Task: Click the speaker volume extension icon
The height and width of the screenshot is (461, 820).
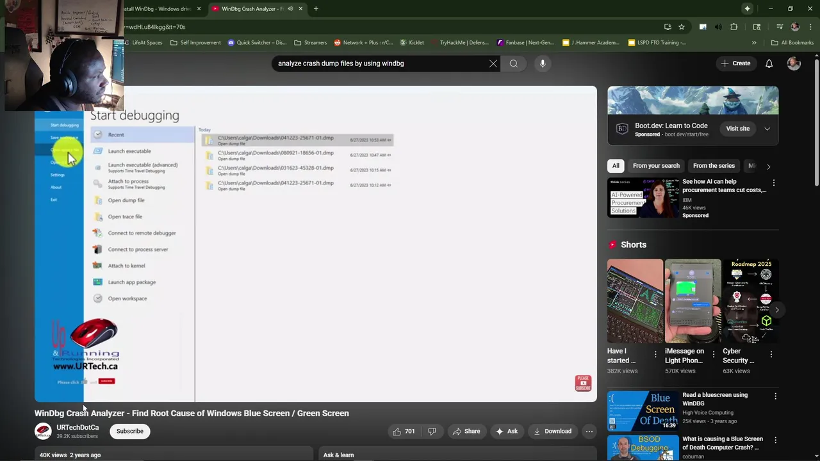Action: point(718,27)
